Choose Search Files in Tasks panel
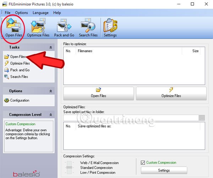 (x=16, y=77)
